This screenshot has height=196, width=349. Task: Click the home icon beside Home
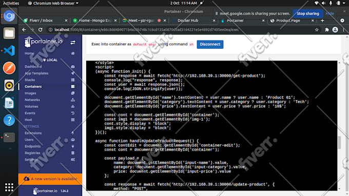click(x=73, y=53)
